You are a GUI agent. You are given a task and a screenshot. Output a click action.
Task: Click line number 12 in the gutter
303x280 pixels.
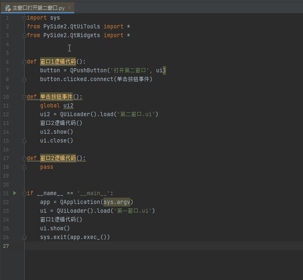pyautogui.click(x=6, y=115)
